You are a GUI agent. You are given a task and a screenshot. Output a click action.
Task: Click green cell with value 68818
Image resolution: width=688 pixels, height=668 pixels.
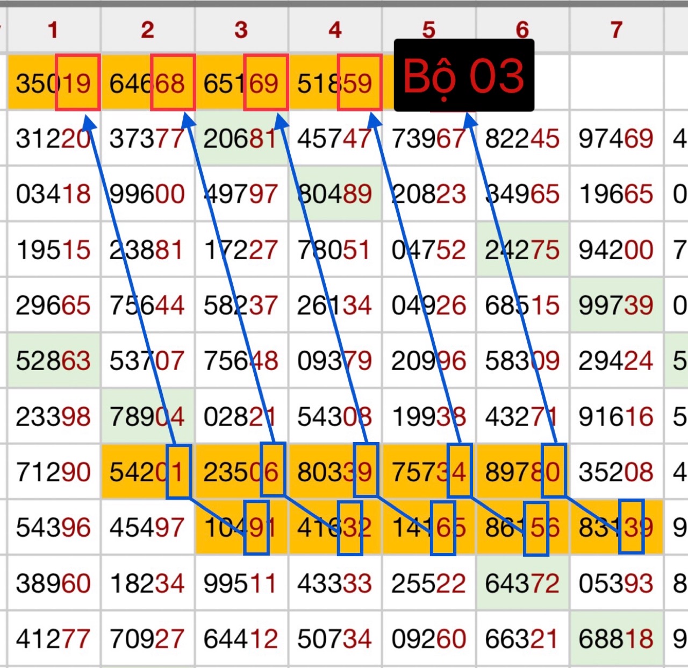pos(617,639)
